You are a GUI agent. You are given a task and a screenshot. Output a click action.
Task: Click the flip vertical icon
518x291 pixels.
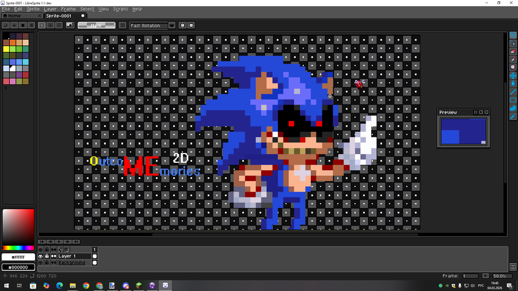[191, 25]
